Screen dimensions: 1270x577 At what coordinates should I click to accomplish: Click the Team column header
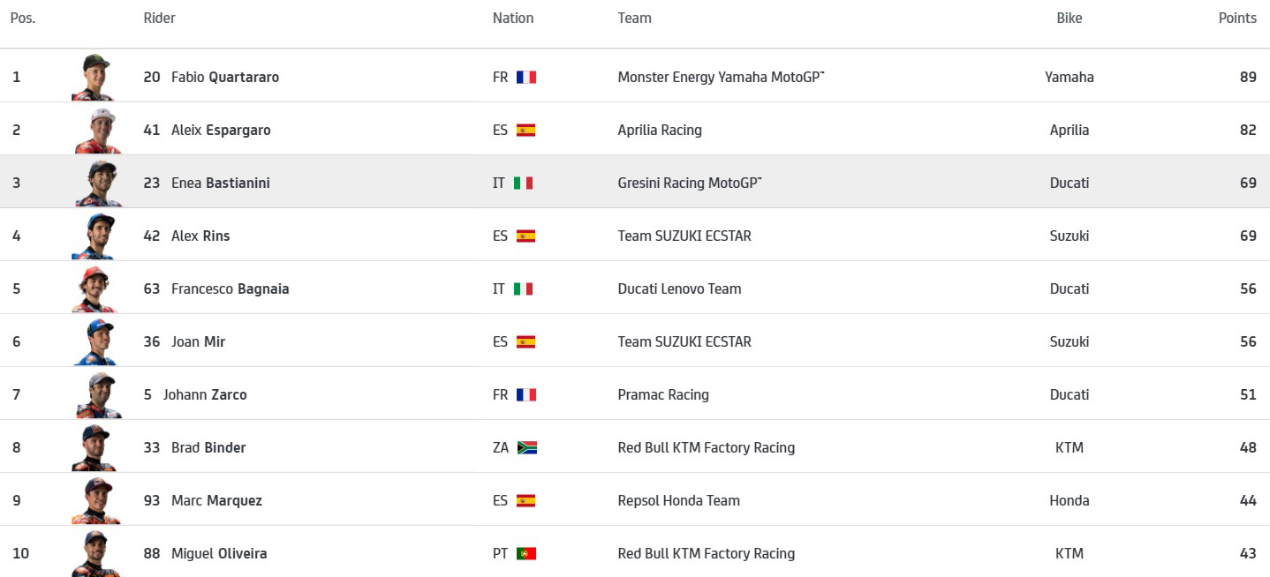[634, 19]
